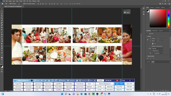Viewport: 171px width, 96px height.
Task: Click the Home icon in options bar
Action: (2, 4)
